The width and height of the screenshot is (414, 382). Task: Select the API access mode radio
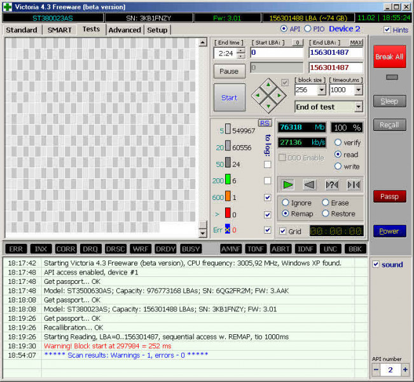tap(284, 29)
